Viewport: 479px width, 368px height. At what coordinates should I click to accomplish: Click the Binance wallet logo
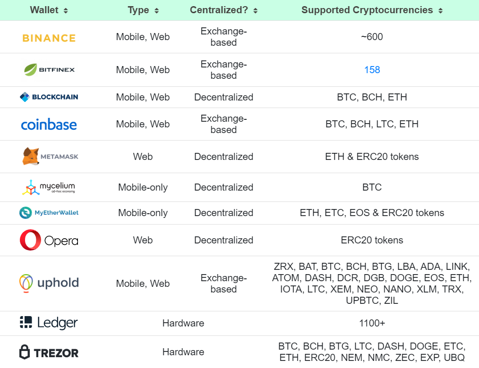click(49, 38)
